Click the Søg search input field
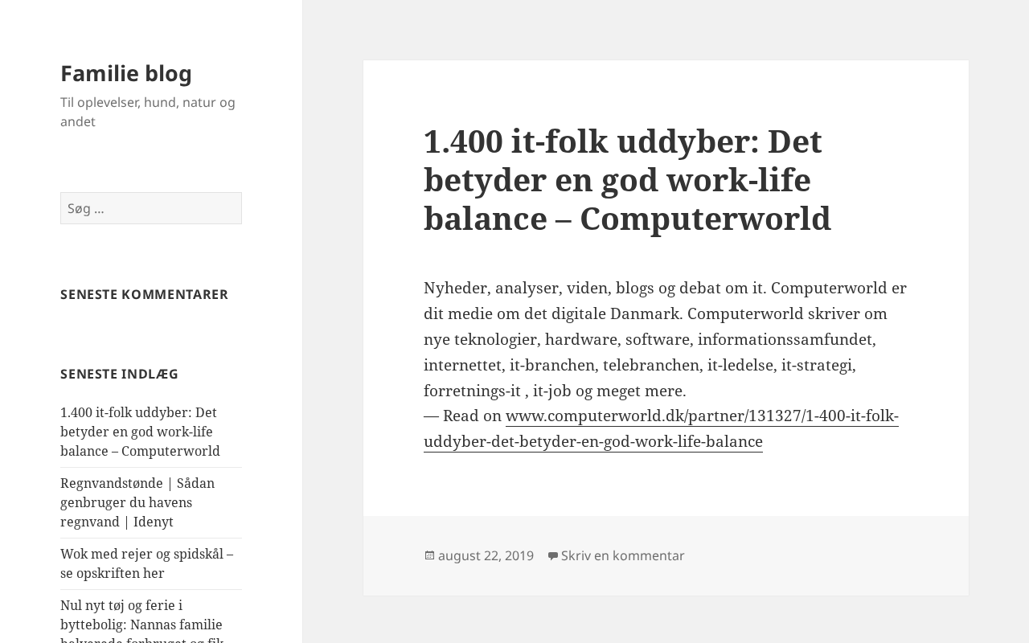The image size is (1029, 643). (x=151, y=208)
